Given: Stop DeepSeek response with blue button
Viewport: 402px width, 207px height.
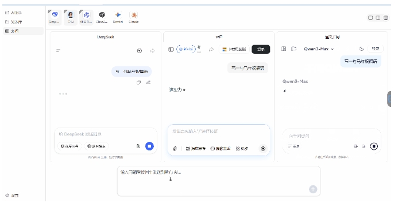Looking at the screenshot, I should tap(149, 146).
